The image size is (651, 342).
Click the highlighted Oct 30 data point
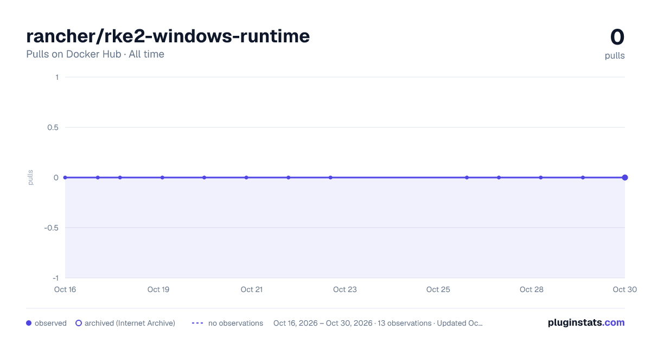click(x=625, y=178)
